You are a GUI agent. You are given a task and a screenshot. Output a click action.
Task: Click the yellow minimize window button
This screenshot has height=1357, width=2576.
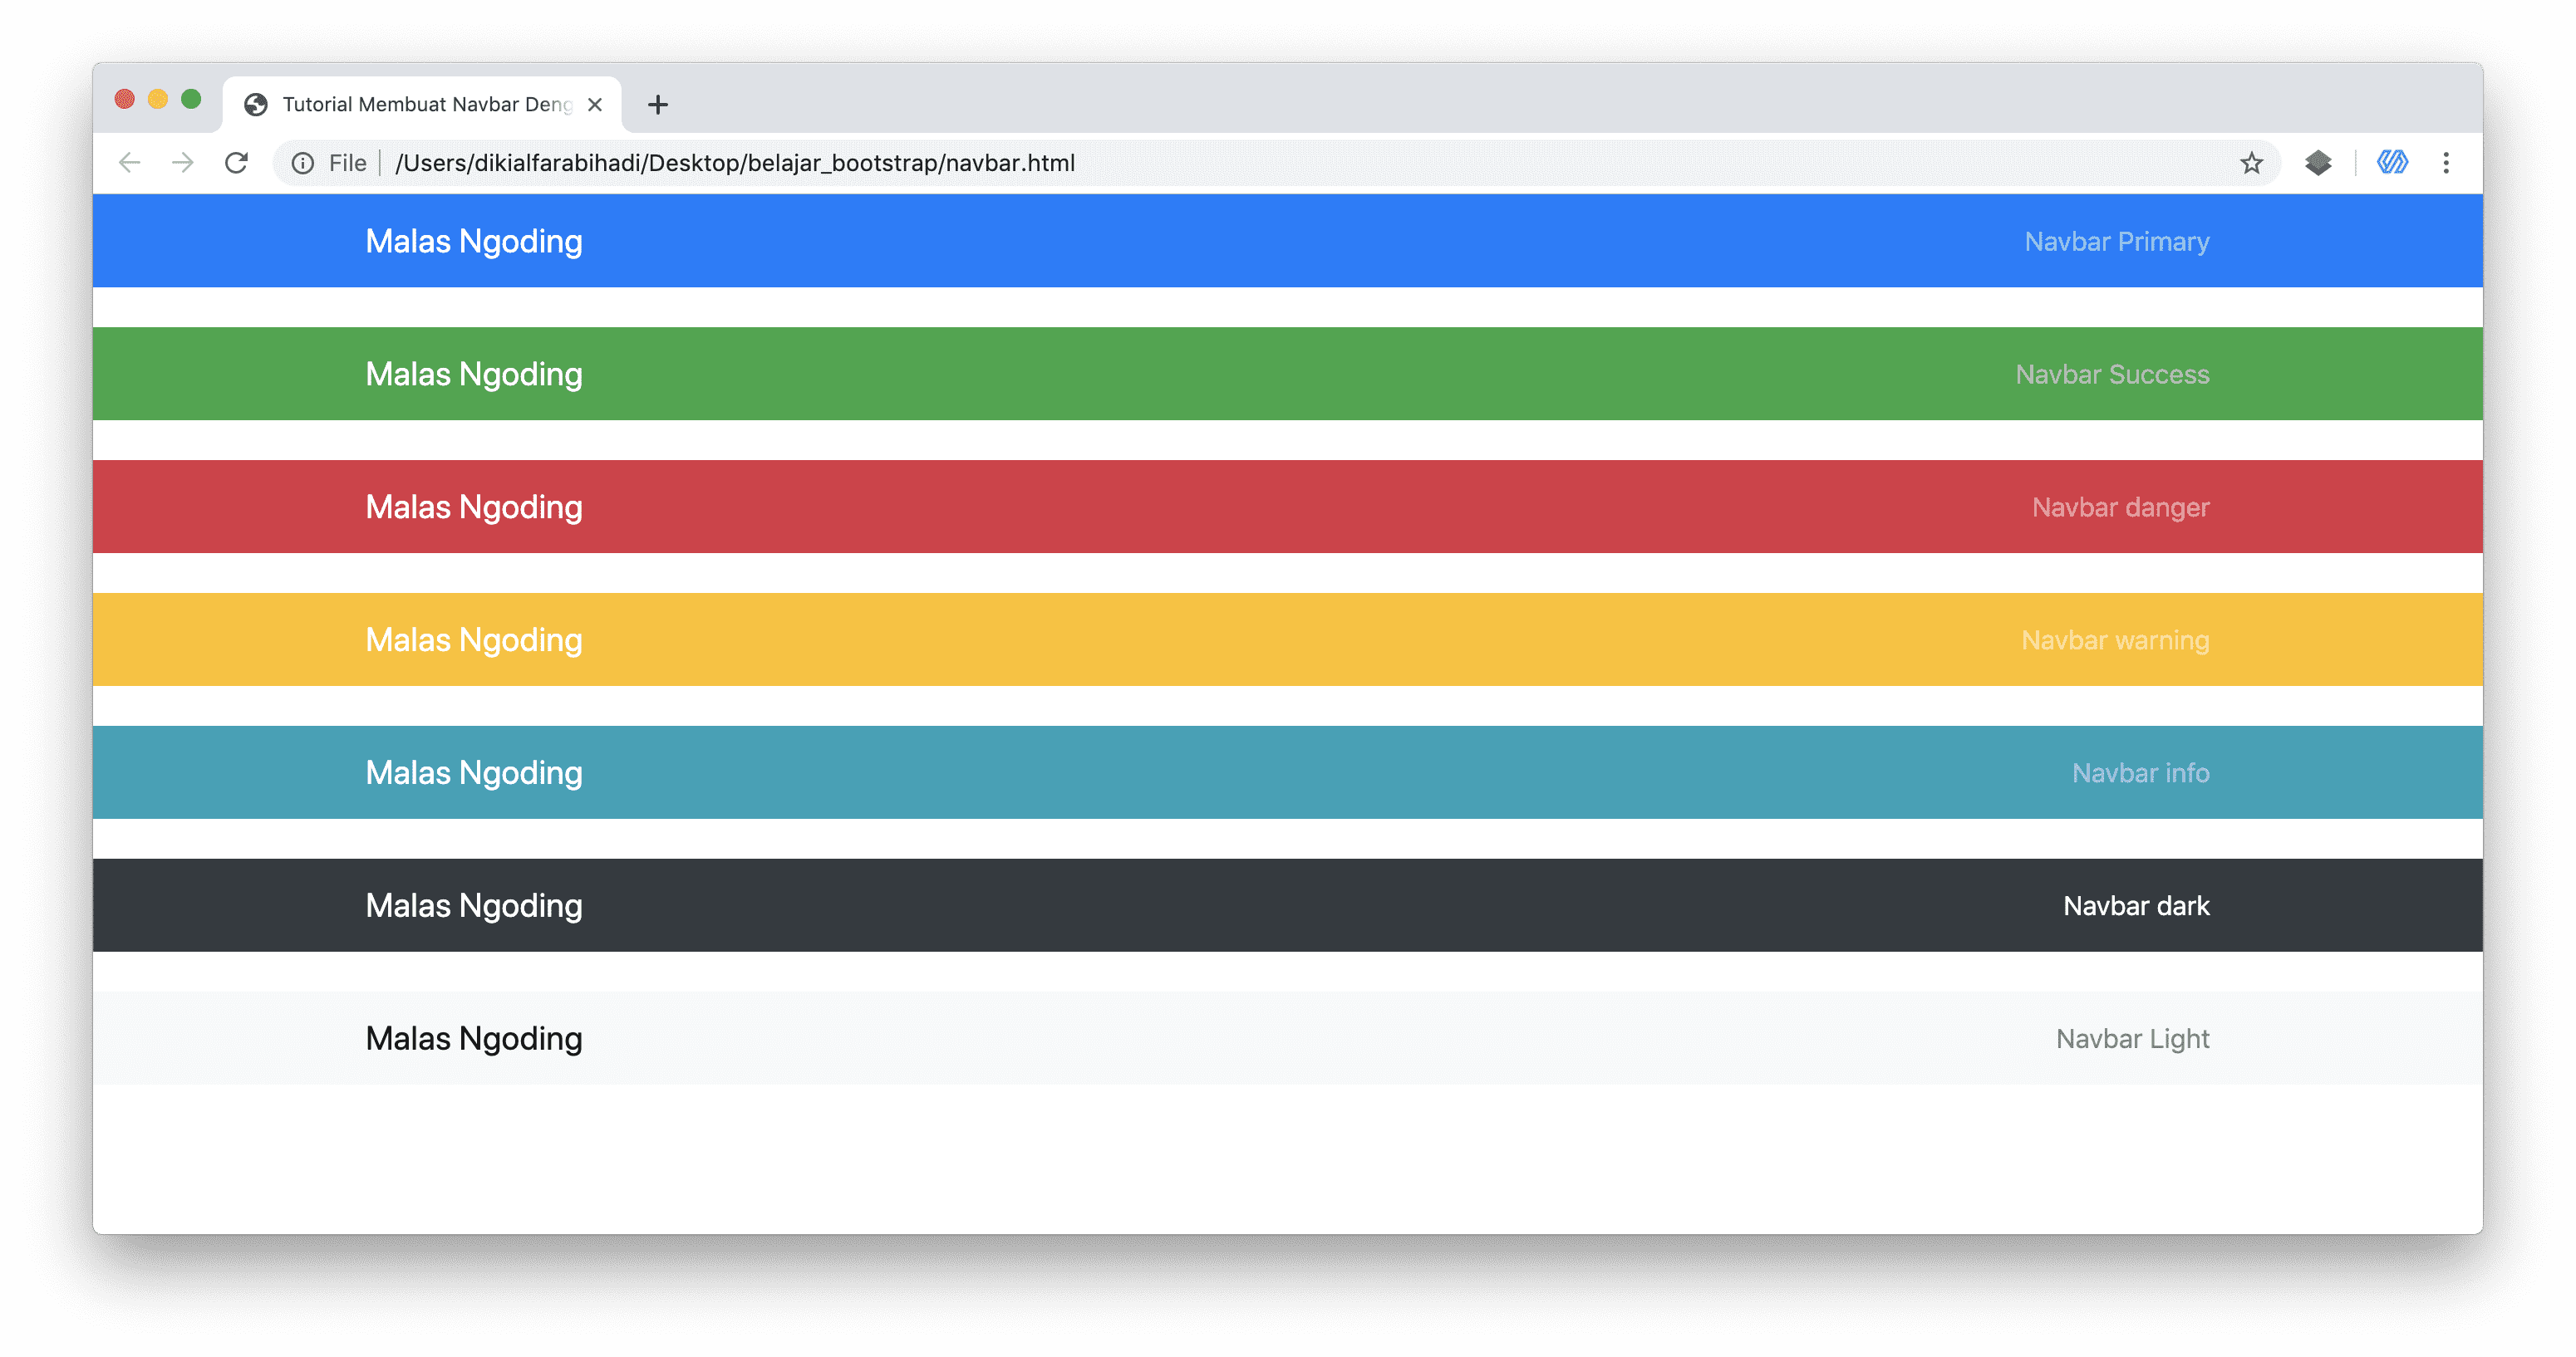[158, 99]
